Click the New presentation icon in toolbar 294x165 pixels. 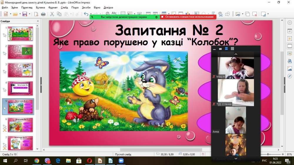(6, 14)
